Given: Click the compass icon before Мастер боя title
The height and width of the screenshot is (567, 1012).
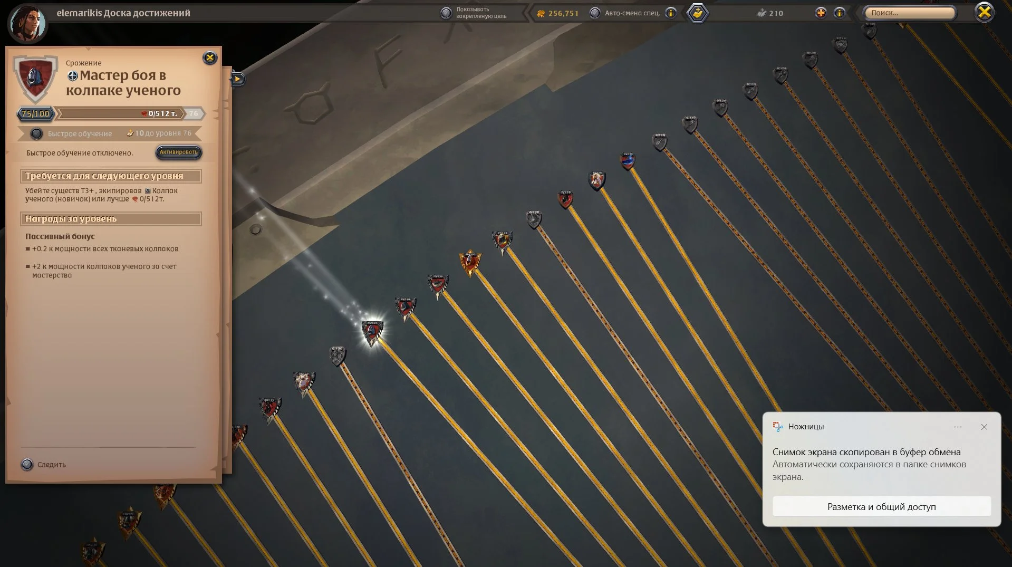Looking at the screenshot, I should pyautogui.click(x=73, y=76).
